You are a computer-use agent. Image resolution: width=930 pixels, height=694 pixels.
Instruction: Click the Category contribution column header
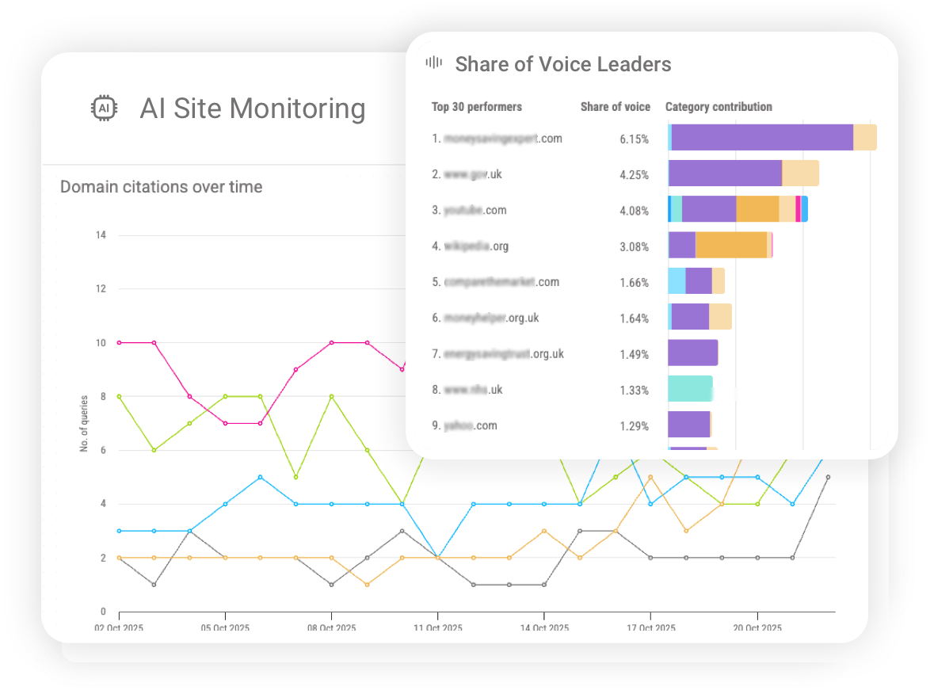(x=718, y=107)
